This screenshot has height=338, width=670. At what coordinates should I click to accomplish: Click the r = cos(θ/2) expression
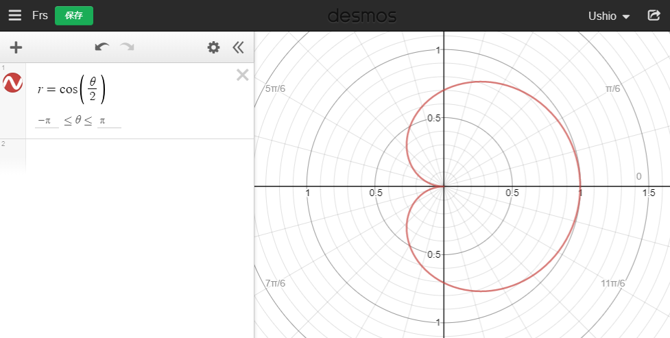[71, 89]
